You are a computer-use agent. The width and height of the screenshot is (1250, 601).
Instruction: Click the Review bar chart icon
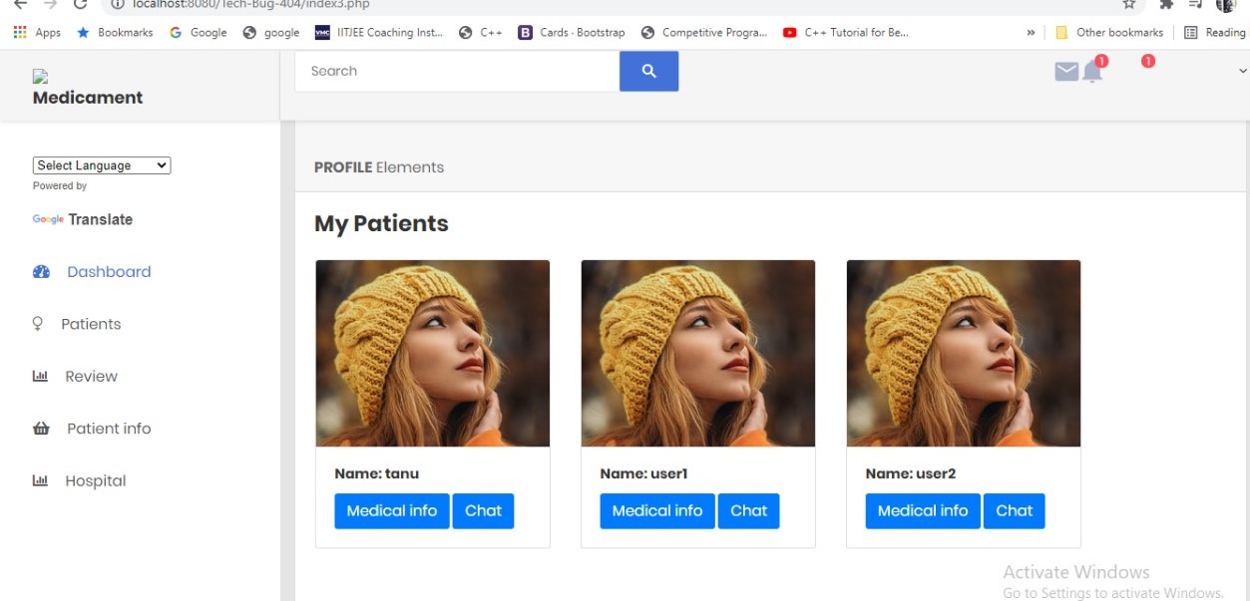tap(40, 376)
